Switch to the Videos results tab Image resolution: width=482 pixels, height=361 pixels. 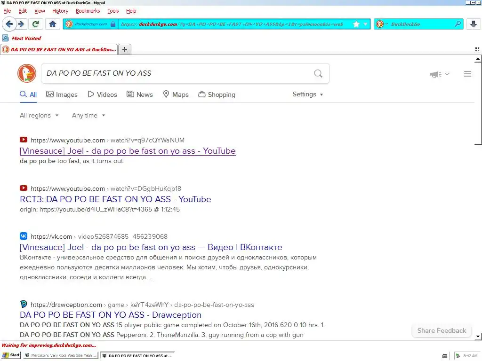pyautogui.click(x=102, y=94)
